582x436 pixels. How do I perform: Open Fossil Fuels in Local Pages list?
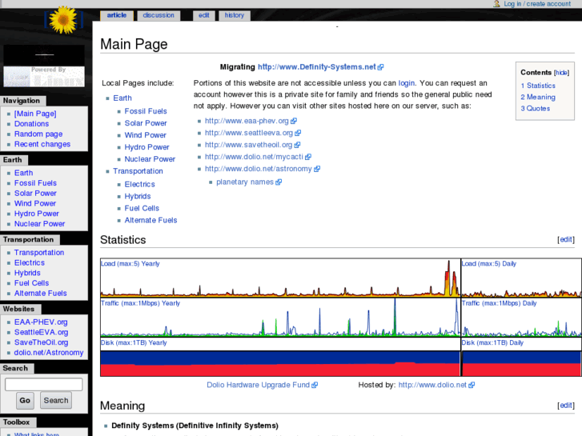point(146,111)
